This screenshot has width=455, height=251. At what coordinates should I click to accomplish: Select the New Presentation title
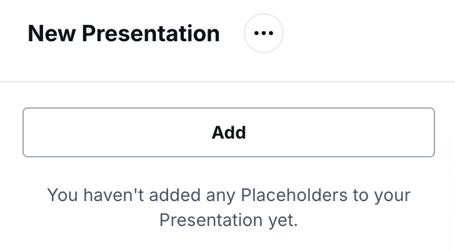[124, 34]
